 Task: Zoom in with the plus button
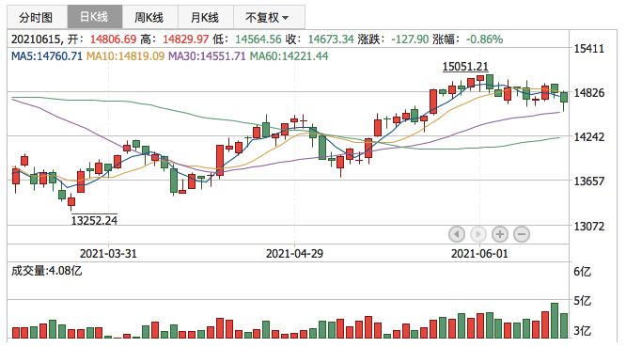[500, 234]
